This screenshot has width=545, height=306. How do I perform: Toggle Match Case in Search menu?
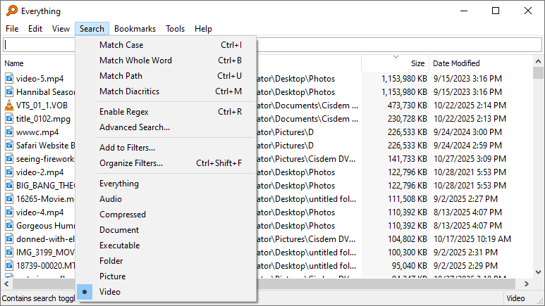166,45
